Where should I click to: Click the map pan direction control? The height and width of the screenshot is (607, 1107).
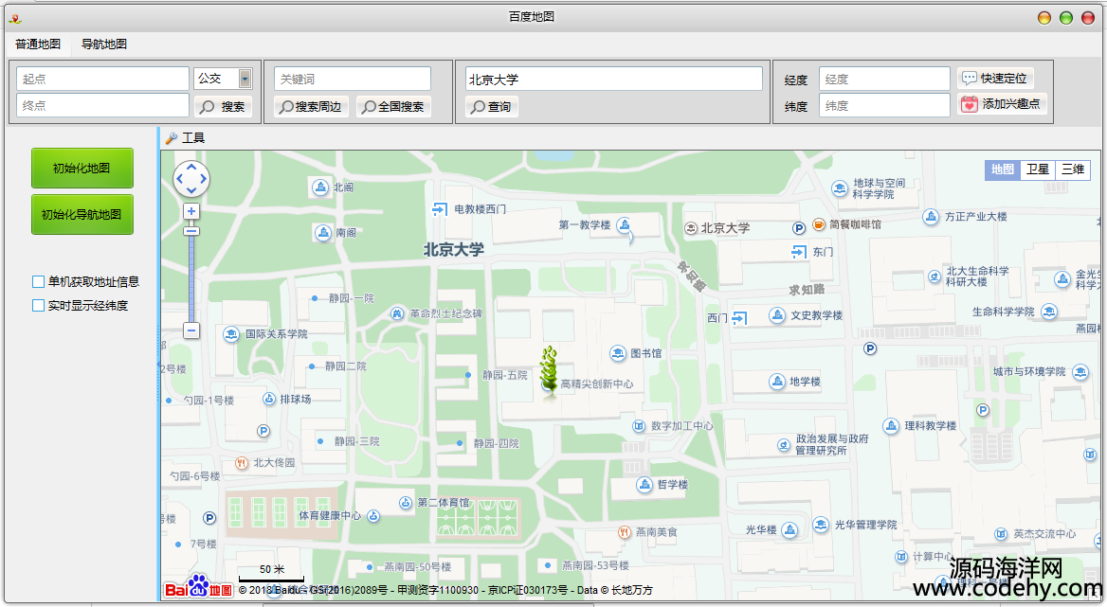tap(191, 179)
